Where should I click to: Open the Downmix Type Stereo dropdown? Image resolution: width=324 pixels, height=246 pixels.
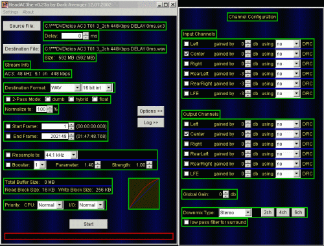(235, 212)
